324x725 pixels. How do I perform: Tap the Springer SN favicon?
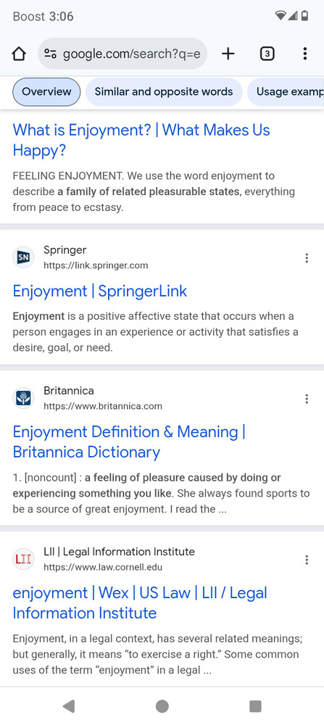(x=23, y=257)
